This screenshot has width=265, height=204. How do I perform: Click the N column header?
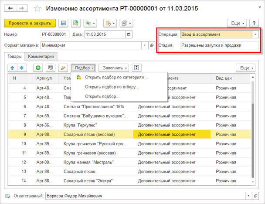[x=20, y=78]
